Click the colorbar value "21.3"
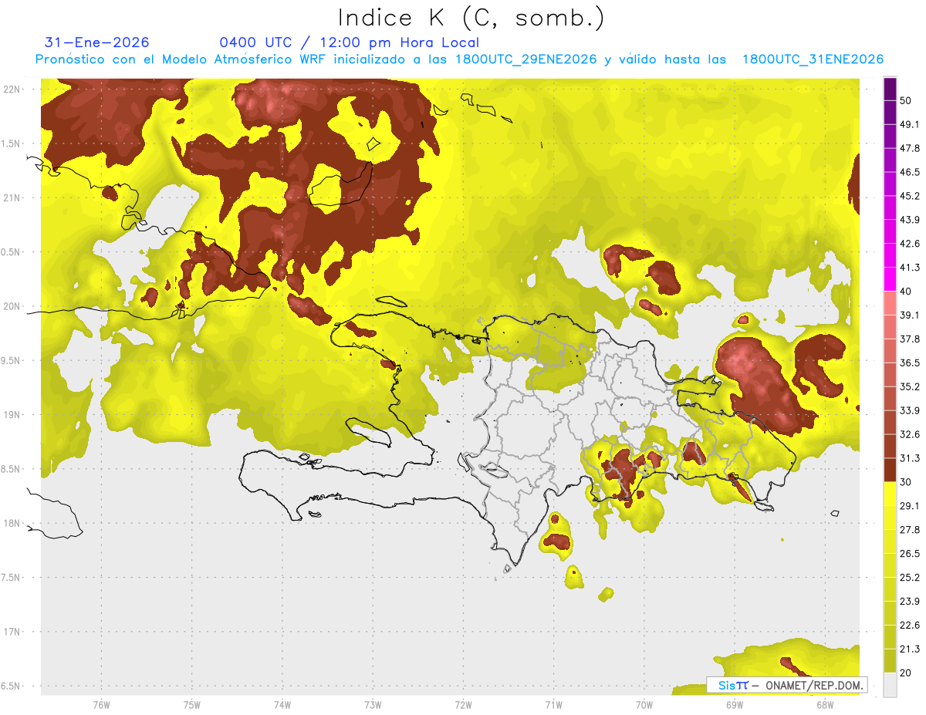The height and width of the screenshot is (715, 926). coord(910,649)
